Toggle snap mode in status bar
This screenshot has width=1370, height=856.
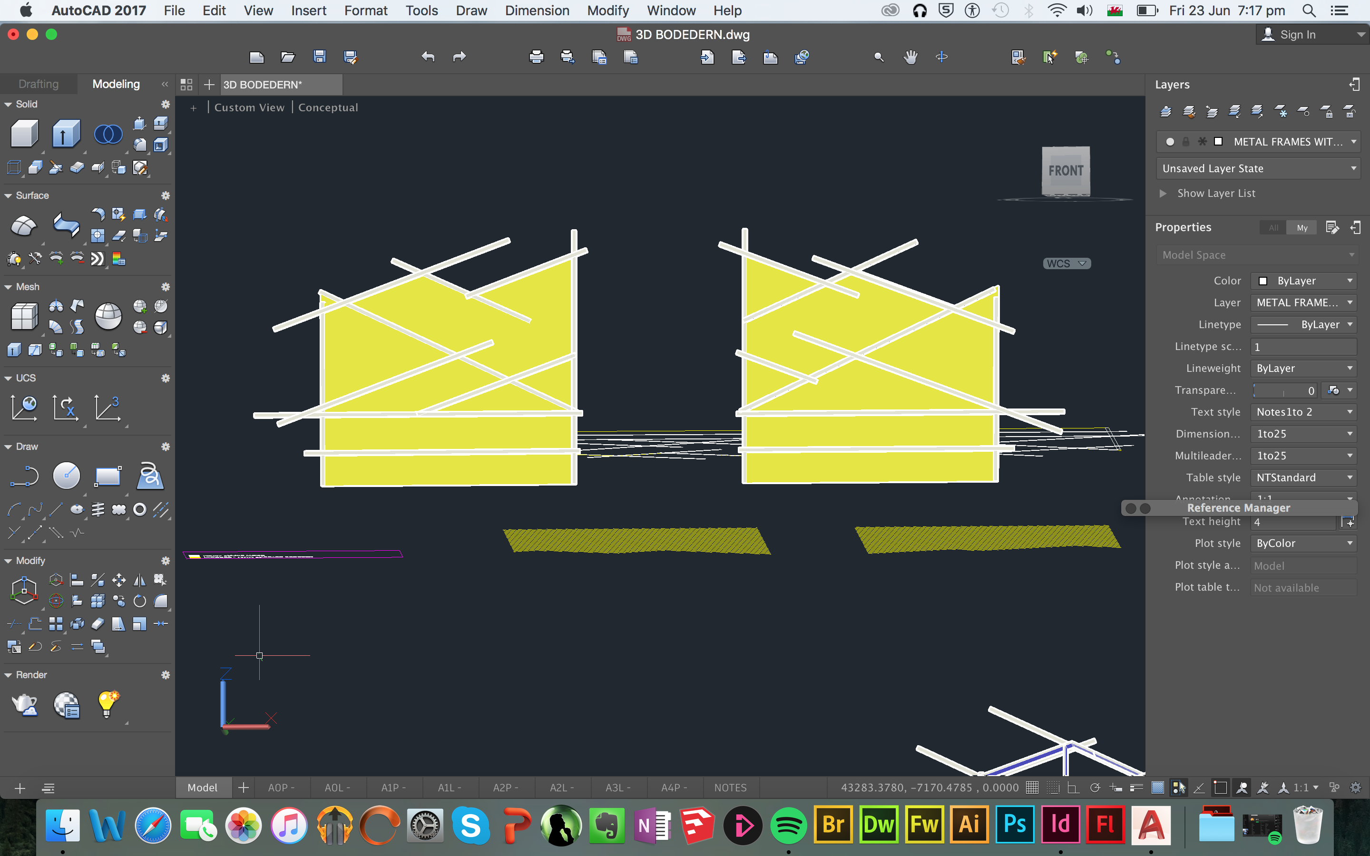point(1053,788)
